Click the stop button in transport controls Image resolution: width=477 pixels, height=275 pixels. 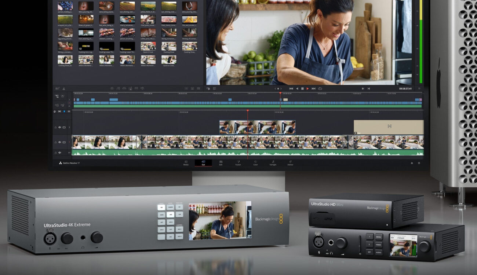[x=302, y=88]
